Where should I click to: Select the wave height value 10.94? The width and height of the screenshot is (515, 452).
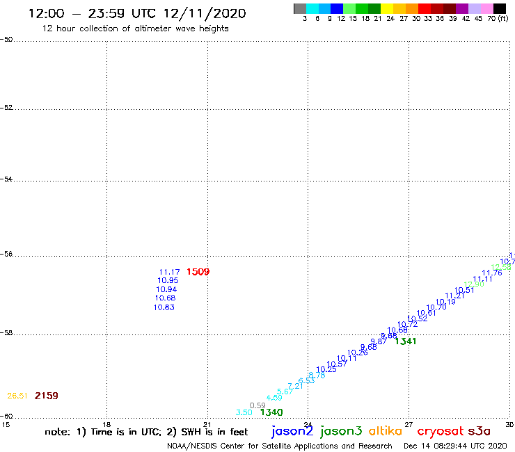[x=166, y=289]
